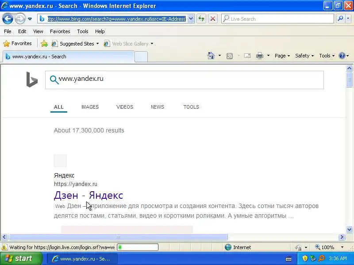Go back with the Back arrow button

(x=8, y=19)
